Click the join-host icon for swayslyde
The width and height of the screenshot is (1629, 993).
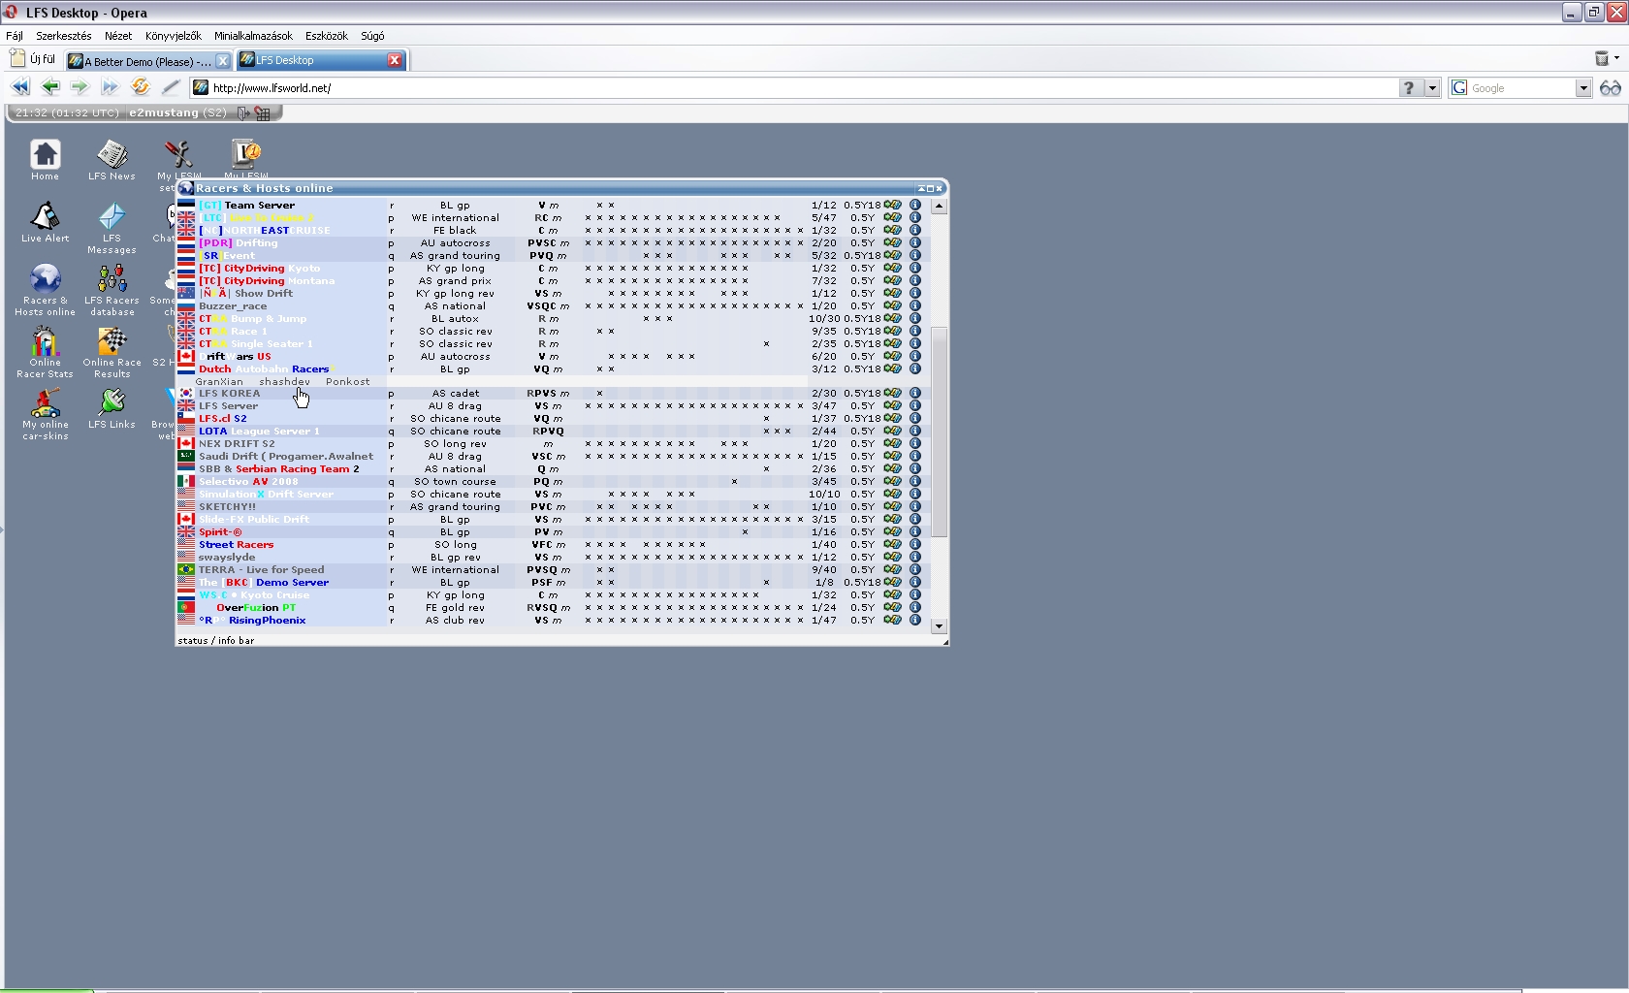[x=892, y=558]
